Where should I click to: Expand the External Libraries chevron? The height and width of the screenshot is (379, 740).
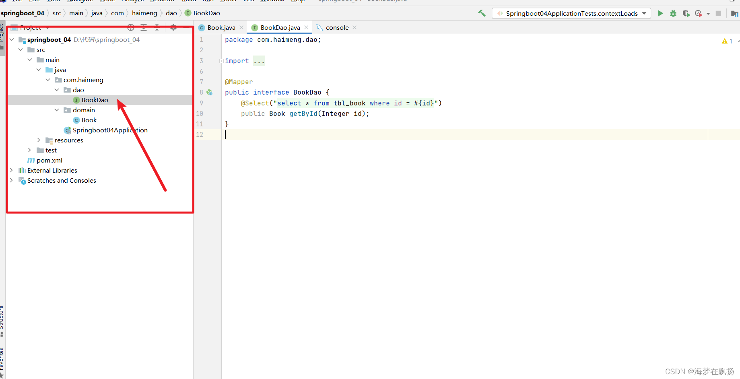pos(11,170)
